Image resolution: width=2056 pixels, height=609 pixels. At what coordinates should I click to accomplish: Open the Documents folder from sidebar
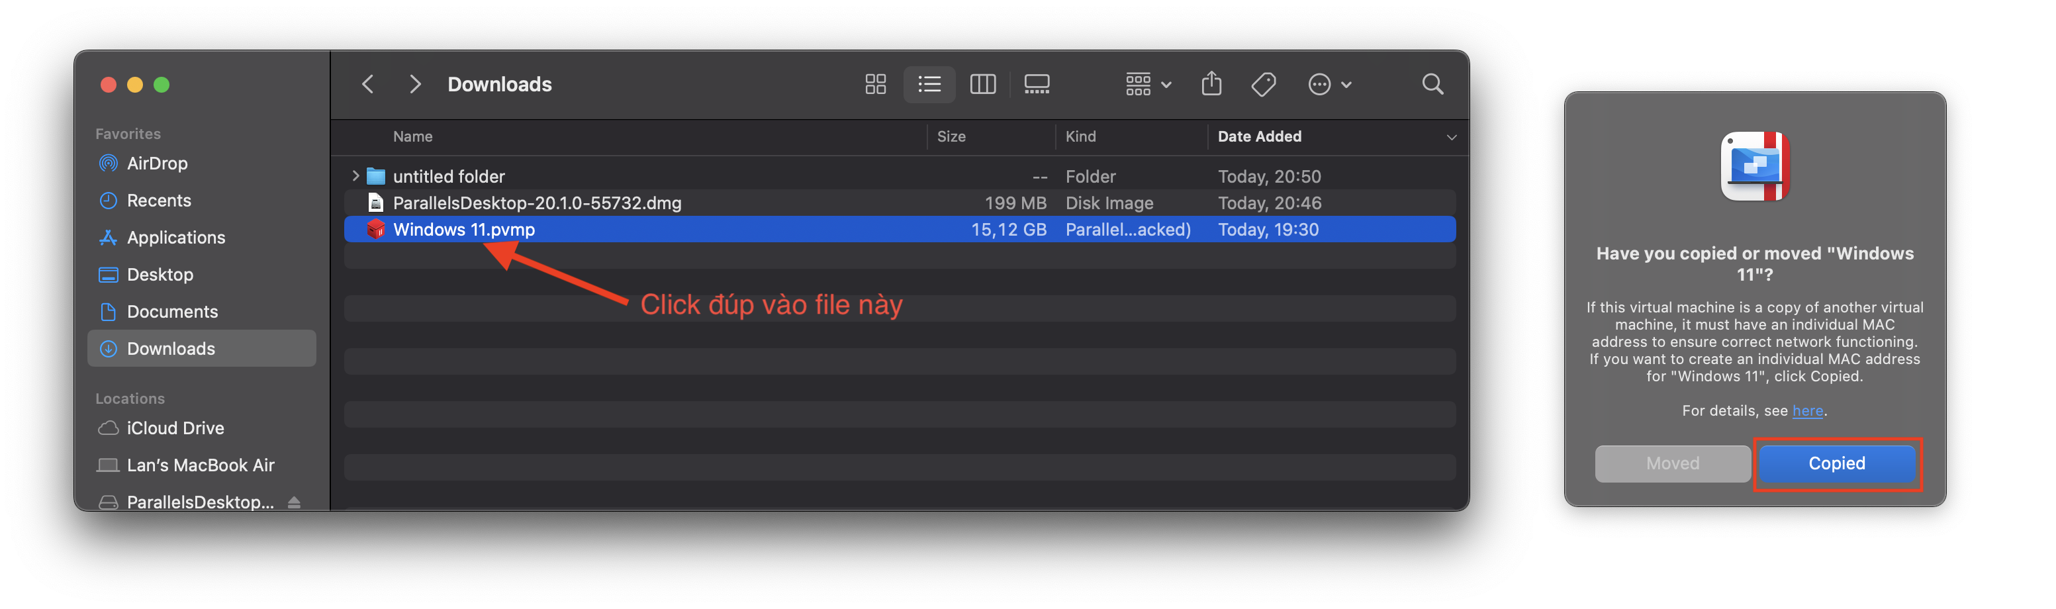coord(172,311)
